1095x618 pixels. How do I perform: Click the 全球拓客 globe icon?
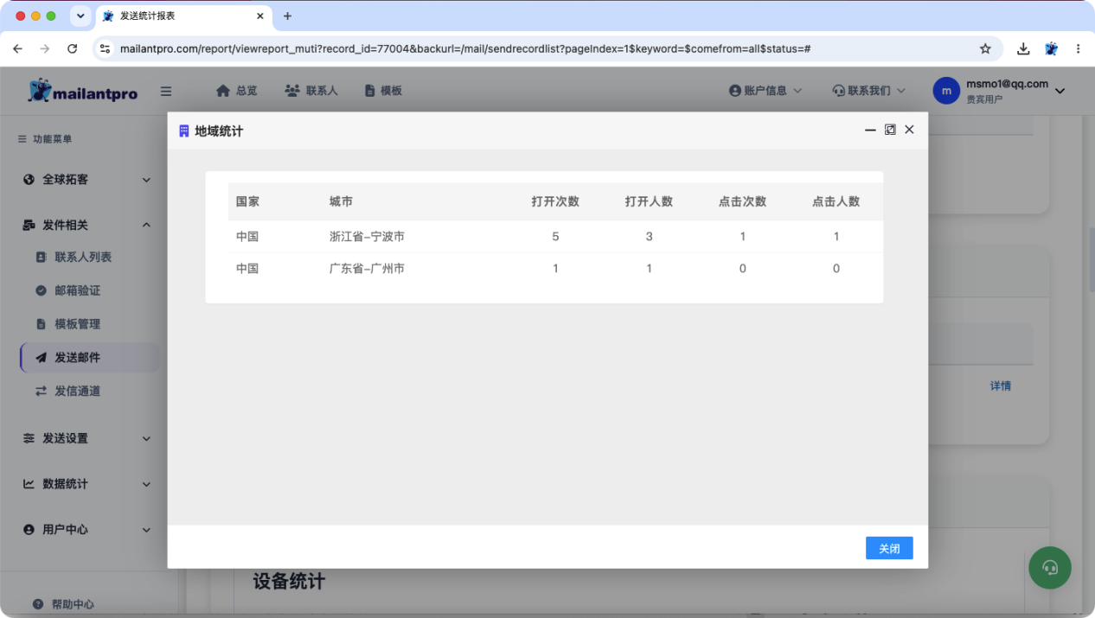pyautogui.click(x=29, y=180)
